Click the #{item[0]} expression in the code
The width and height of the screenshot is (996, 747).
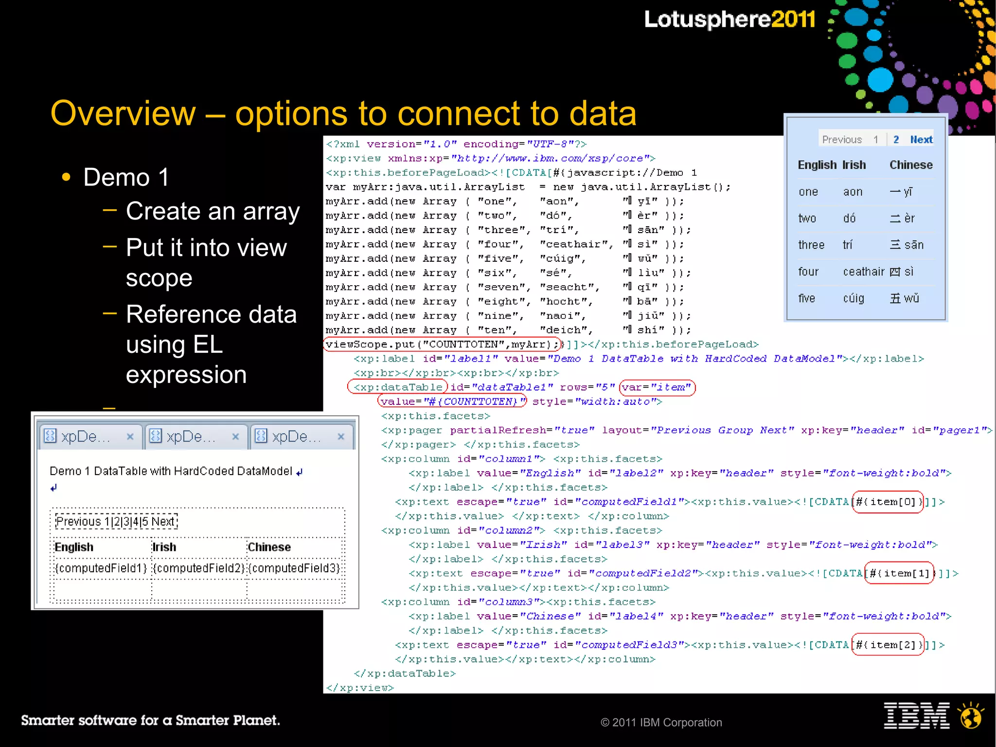point(888,502)
